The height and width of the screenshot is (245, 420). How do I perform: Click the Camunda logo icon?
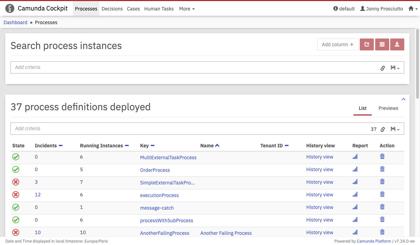(10, 9)
